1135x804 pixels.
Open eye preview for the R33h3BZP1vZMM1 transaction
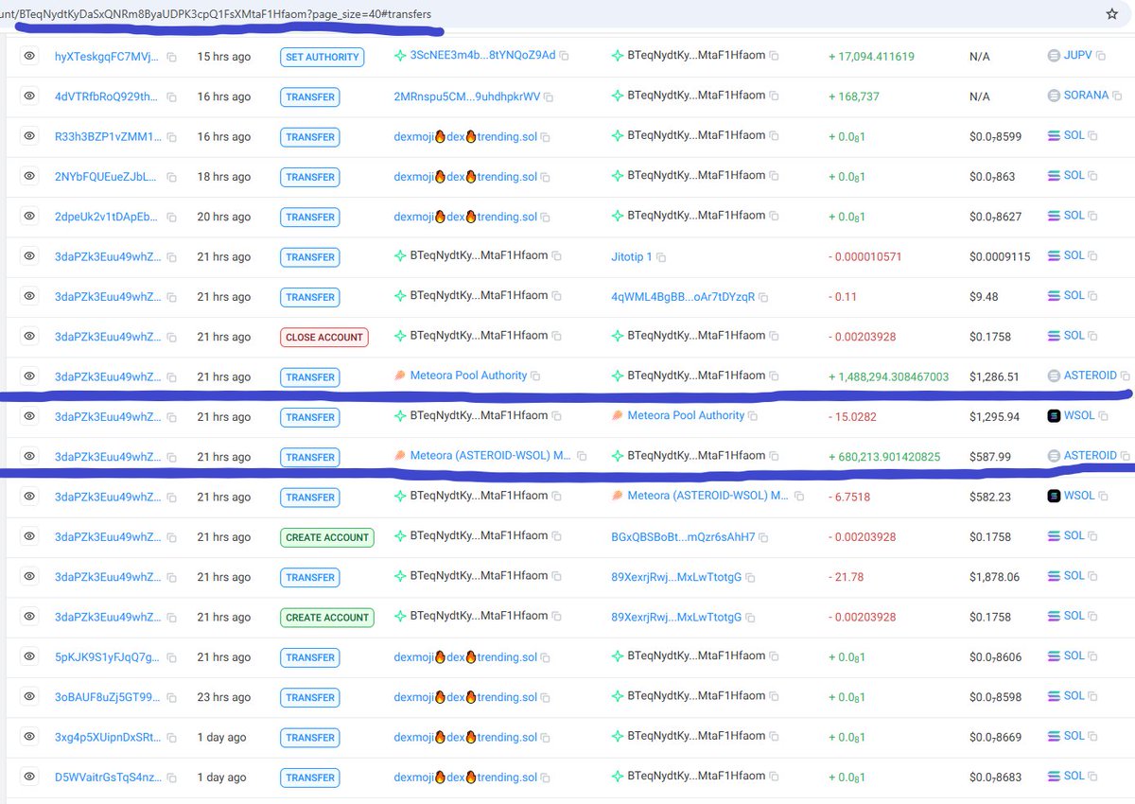pyautogui.click(x=29, y=136)
